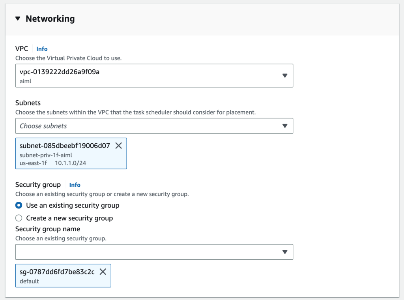Click the caret arrow in VPC selector

coord(285,75)
